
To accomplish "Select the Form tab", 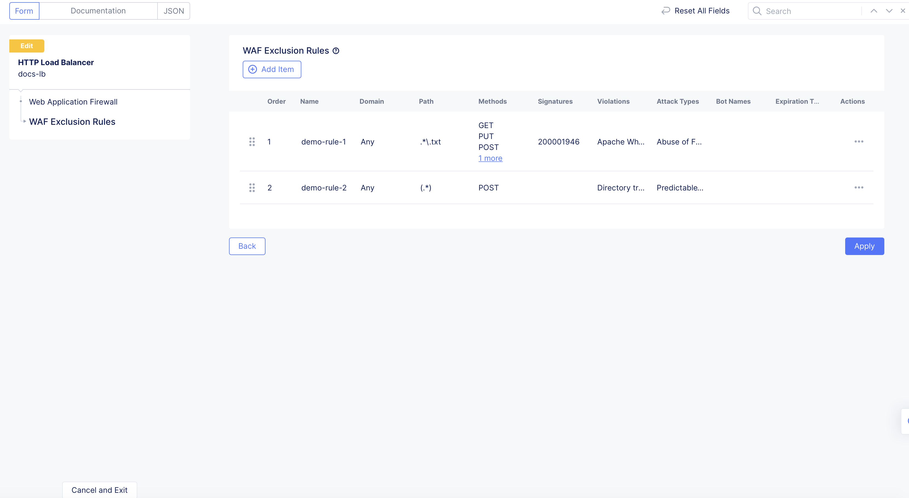I will coord(24,11).
